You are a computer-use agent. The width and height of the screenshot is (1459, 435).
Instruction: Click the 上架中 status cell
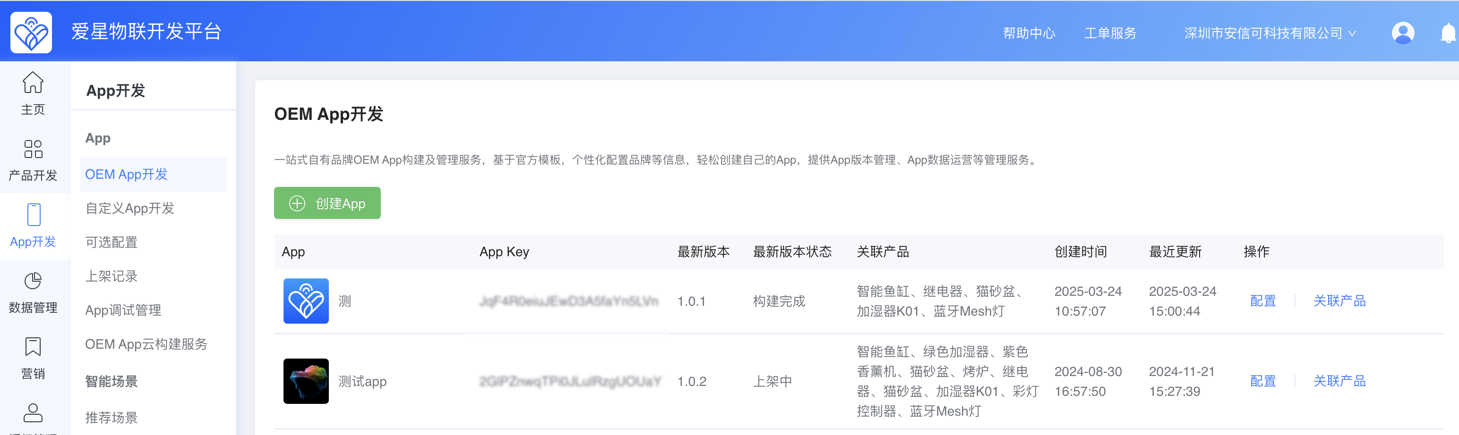tap(772, 381)
